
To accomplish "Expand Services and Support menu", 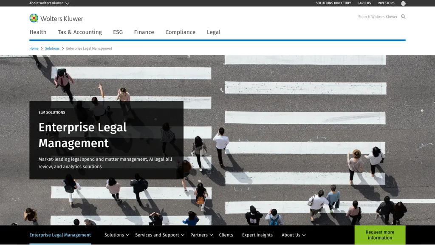I will click(x=160, y=235).
